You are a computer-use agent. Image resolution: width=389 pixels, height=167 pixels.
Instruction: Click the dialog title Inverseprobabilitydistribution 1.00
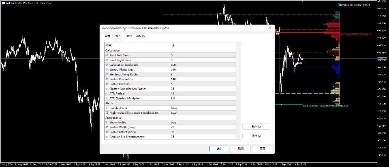[135, 28]
